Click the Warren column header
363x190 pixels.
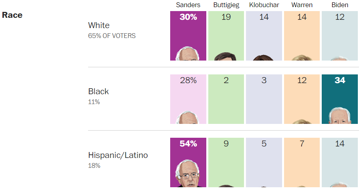click(x=302, y=5)
